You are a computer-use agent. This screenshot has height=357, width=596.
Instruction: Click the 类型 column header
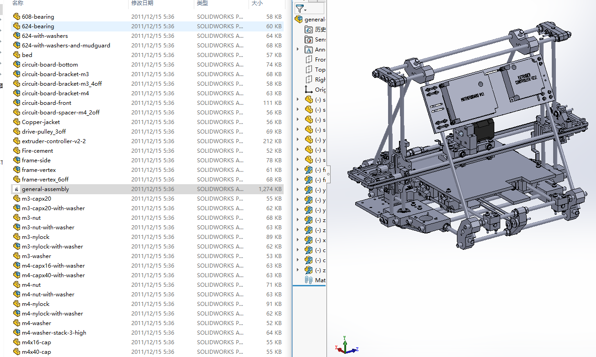202,3
